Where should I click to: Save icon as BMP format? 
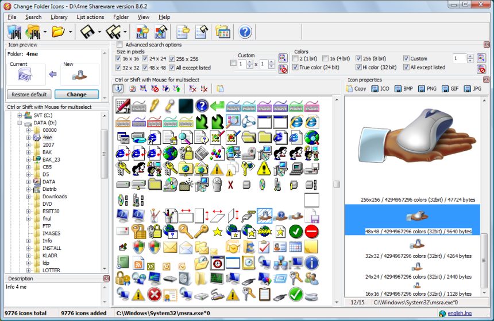(x=404, y=89)
